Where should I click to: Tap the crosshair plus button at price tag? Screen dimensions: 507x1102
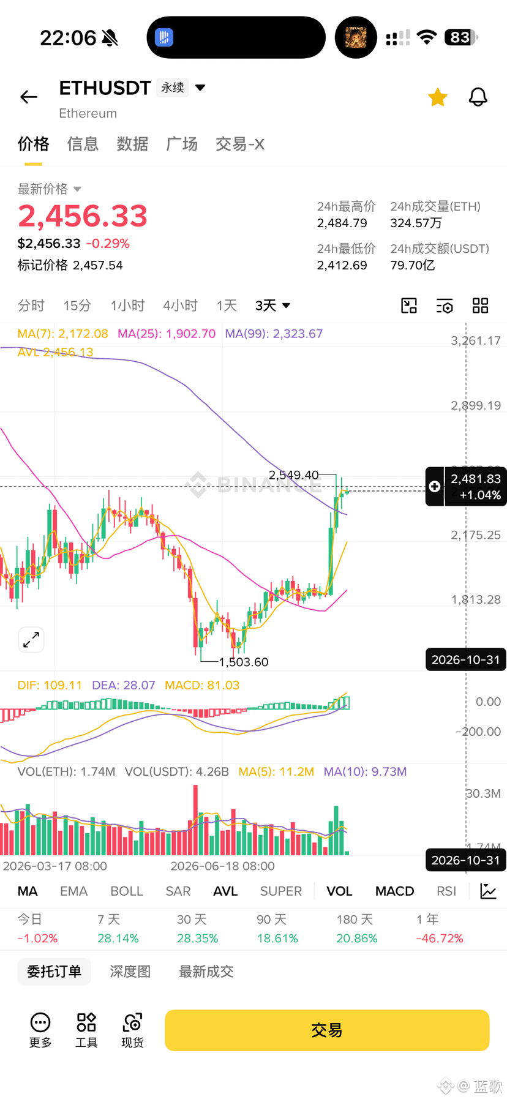coord(435,486)
